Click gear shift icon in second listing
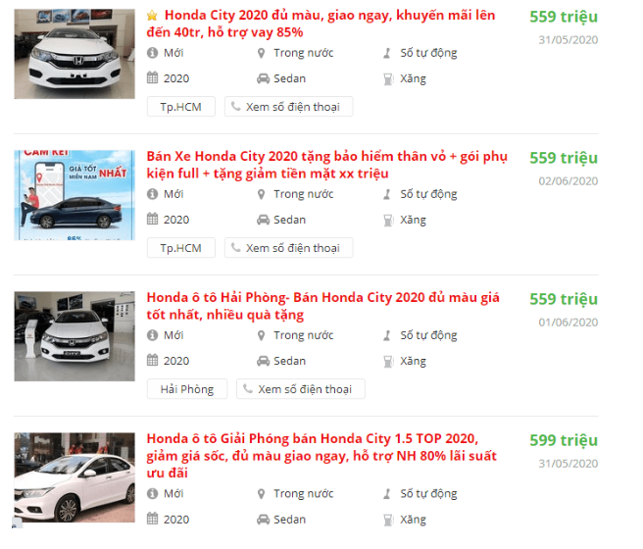 (x=387, y=194)
